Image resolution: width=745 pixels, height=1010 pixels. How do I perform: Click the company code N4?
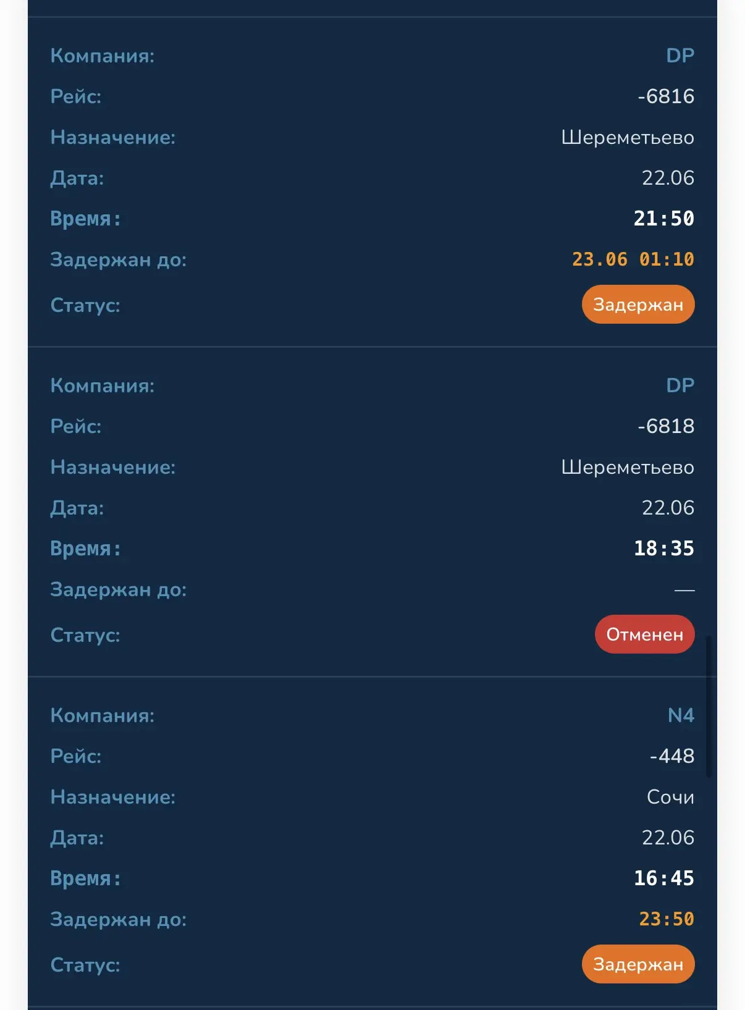click(x=681, y=715)
